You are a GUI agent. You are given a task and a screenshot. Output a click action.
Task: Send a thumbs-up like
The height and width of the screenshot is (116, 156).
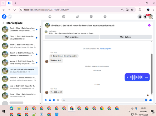[150, 100]
